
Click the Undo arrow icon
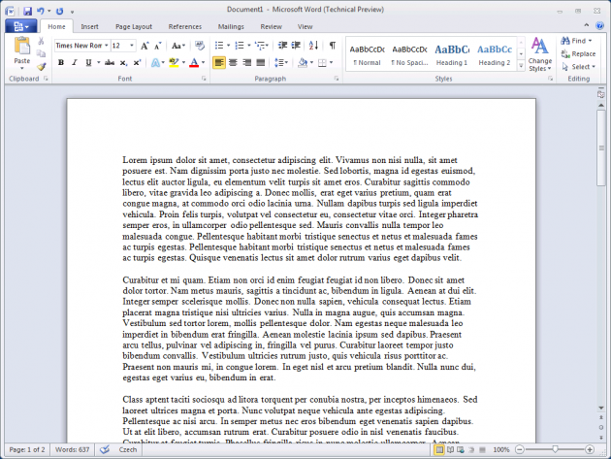coord(40,11)
